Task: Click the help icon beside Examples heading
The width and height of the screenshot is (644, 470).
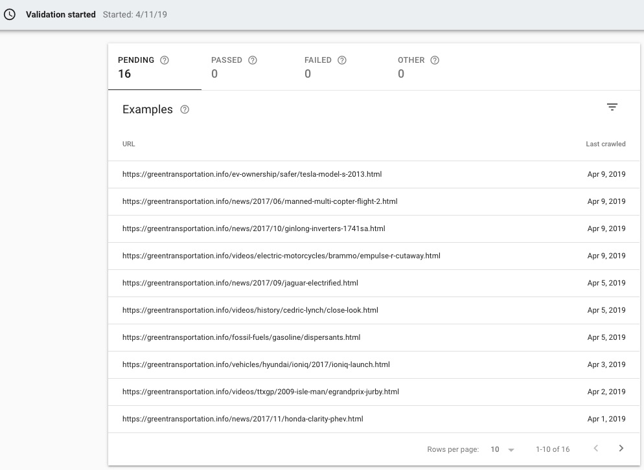Action: 185,109
